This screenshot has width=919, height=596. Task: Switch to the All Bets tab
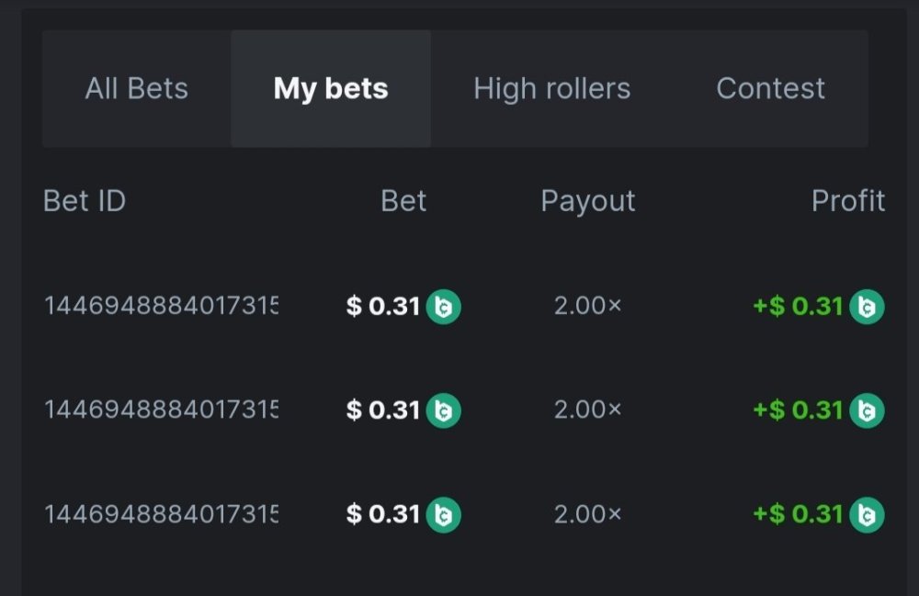[x=136, y=89]
